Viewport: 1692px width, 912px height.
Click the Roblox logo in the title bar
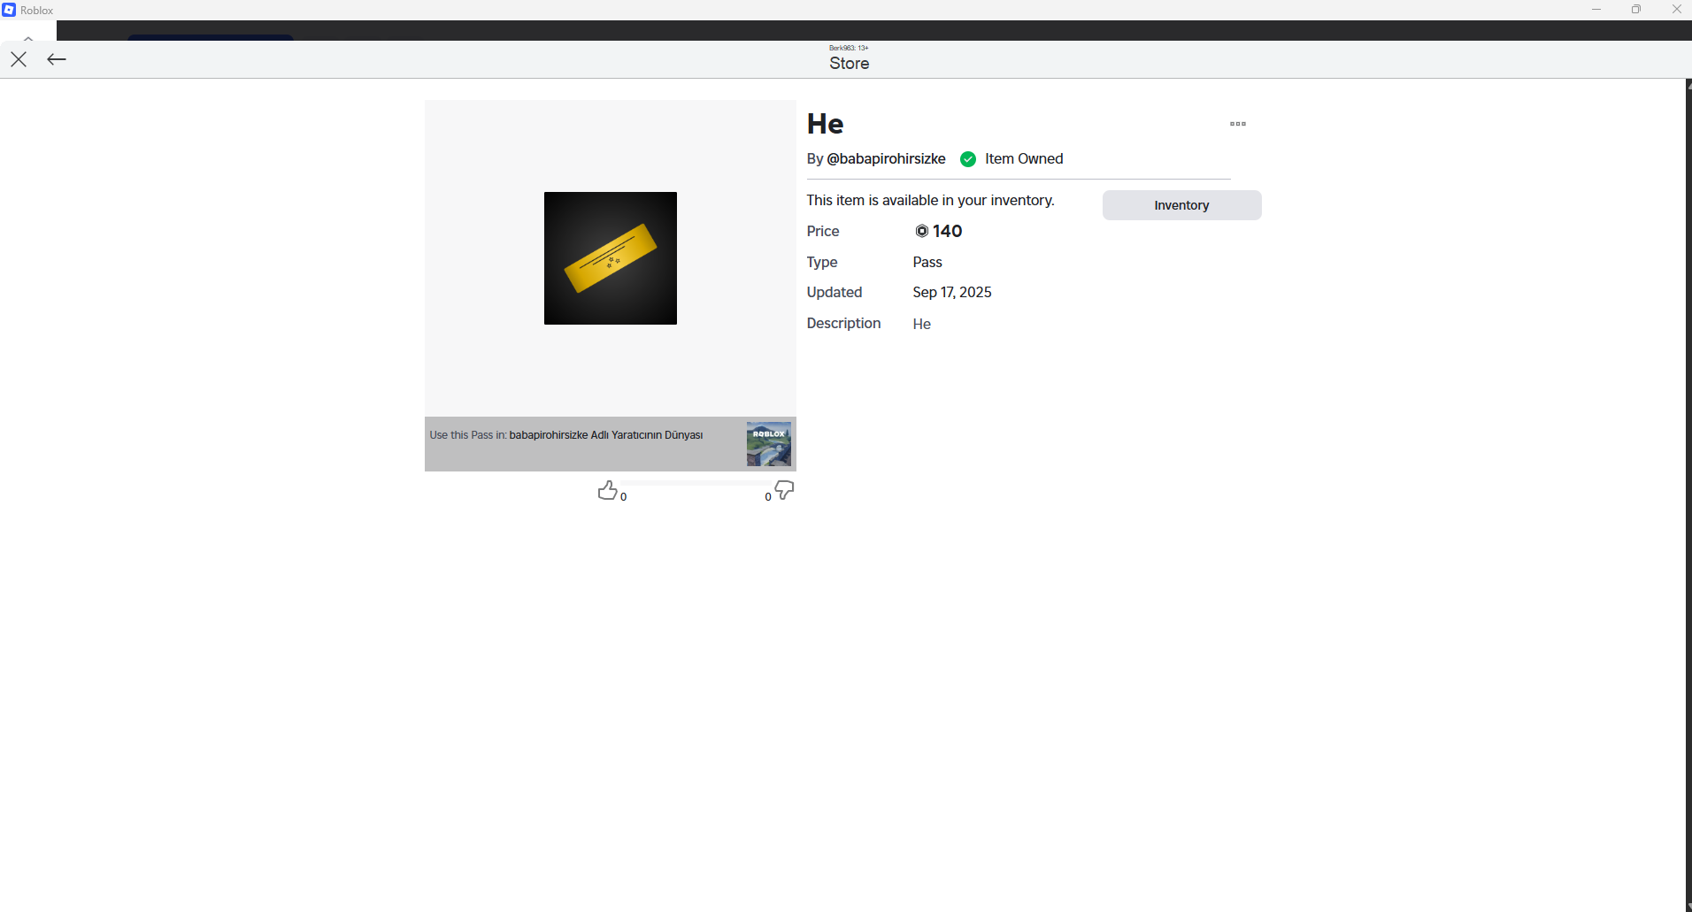tap(9, 10)
